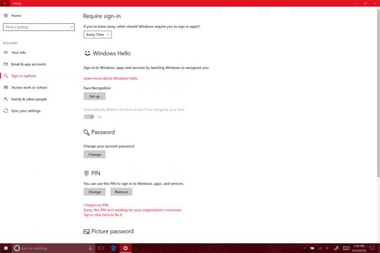
Task: Click the Email envelope icon in the sidebar
Action: (6, 64)
